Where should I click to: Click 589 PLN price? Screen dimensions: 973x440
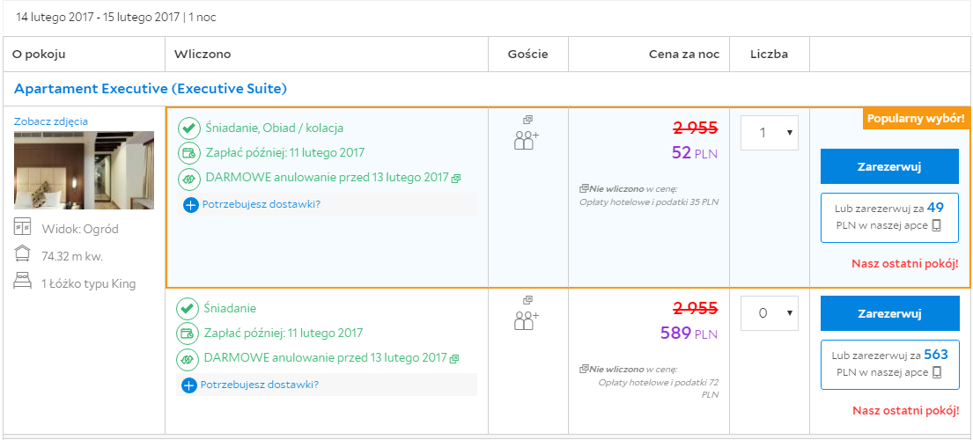coord(689,334)
